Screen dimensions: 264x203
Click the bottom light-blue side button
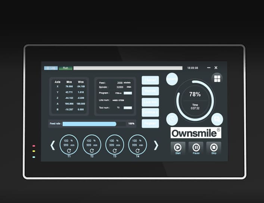[150, 124]
